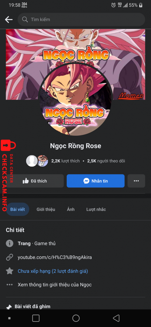This screenshot has width=151, height=327.
Task: Open the Lượt nhắc tab
Action: 96,209
